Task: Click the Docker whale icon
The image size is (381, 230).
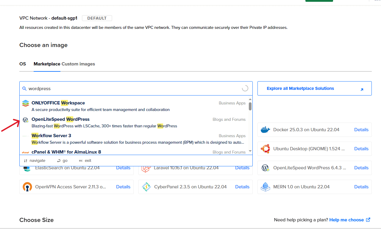Action: coord(265,130)
